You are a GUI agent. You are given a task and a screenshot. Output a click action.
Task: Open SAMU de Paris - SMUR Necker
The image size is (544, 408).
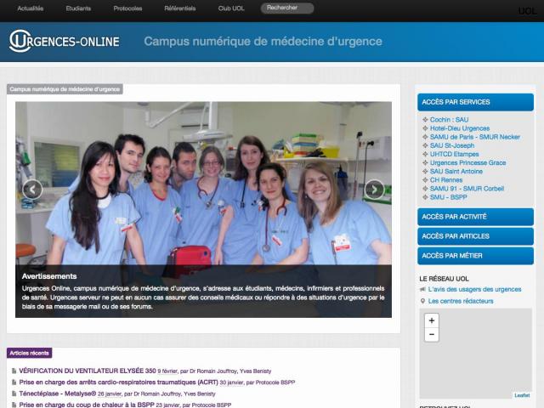pyautogui.click(x=475, y=137)
